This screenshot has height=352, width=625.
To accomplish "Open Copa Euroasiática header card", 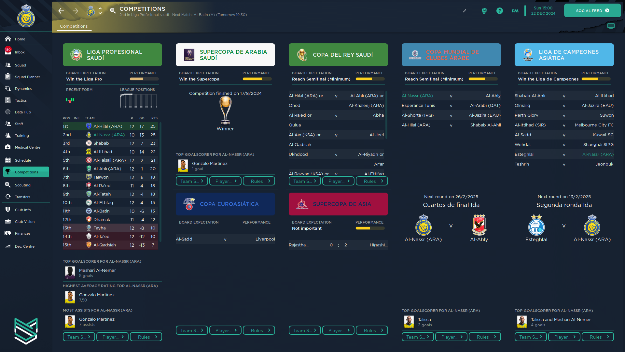I will pos(225,204).
